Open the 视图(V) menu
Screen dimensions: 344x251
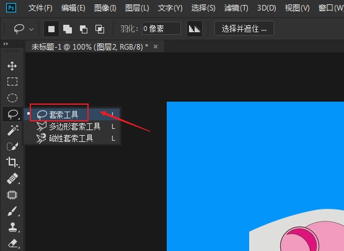pyautogui.click(x=298, y=8)
